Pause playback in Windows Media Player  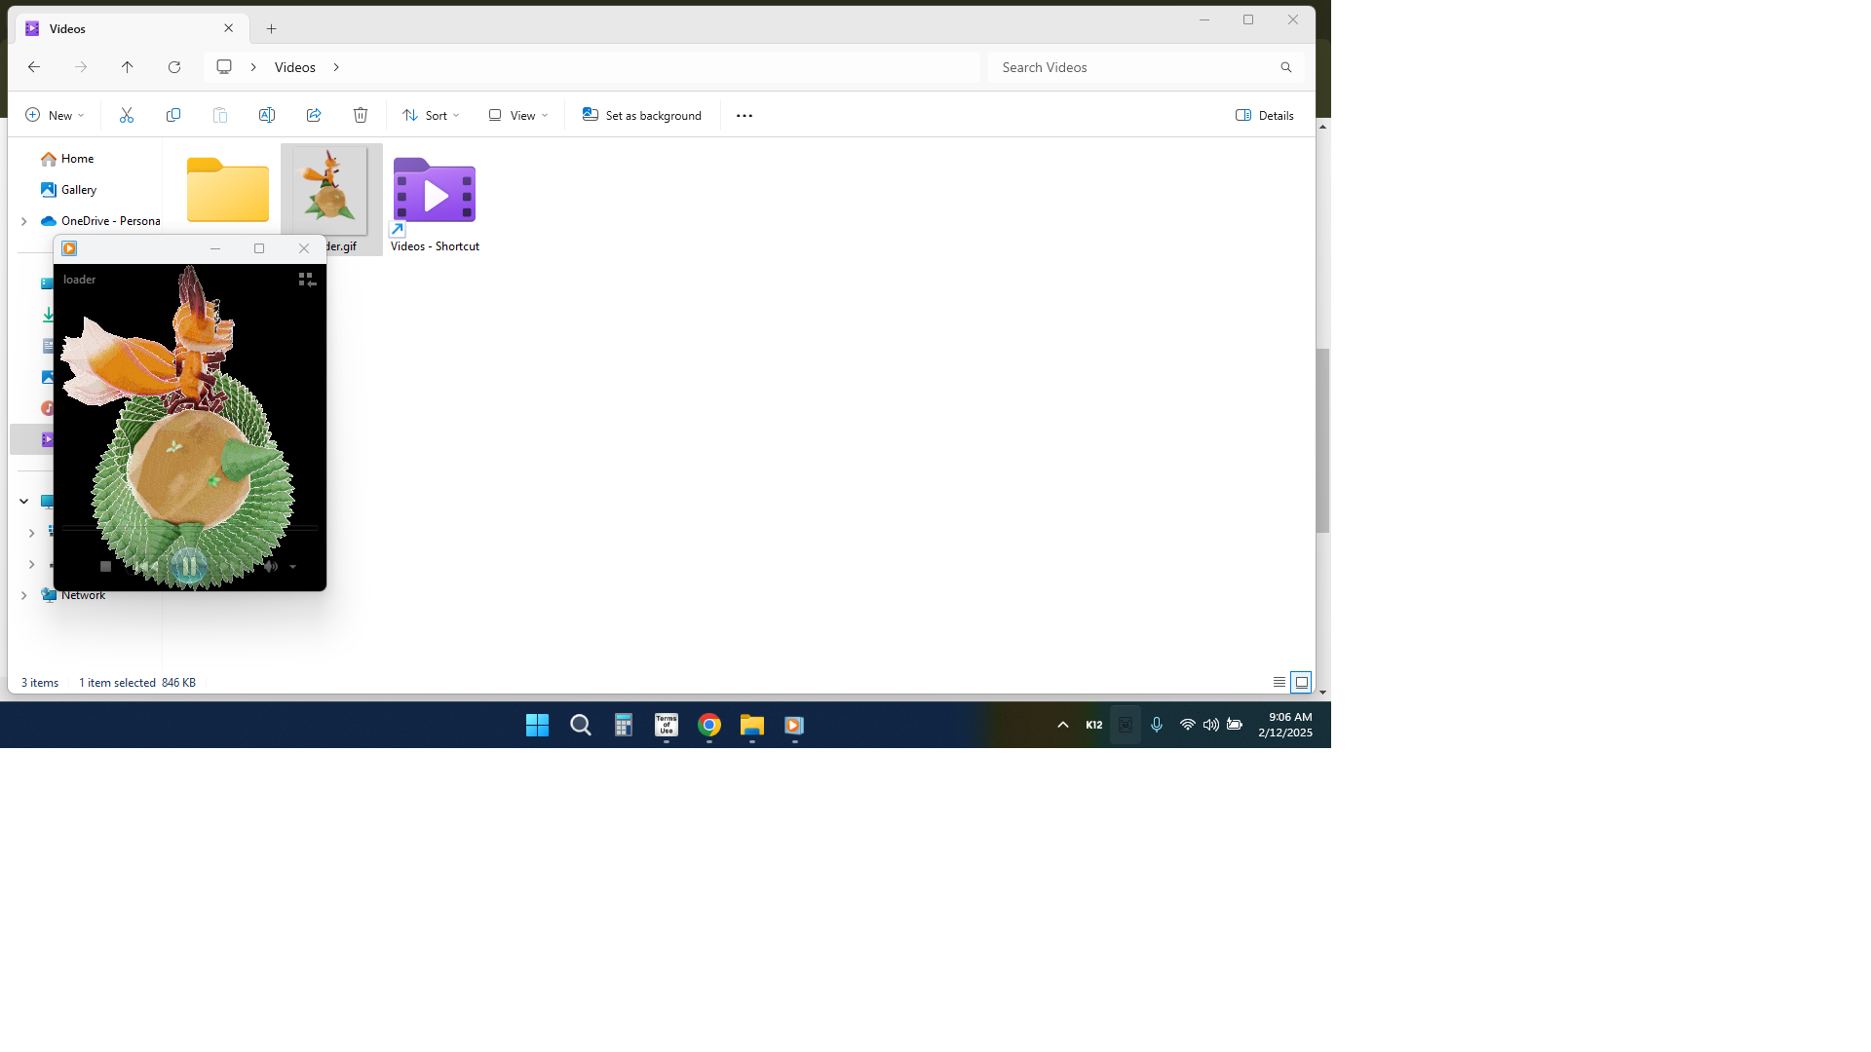coord(189,566)
